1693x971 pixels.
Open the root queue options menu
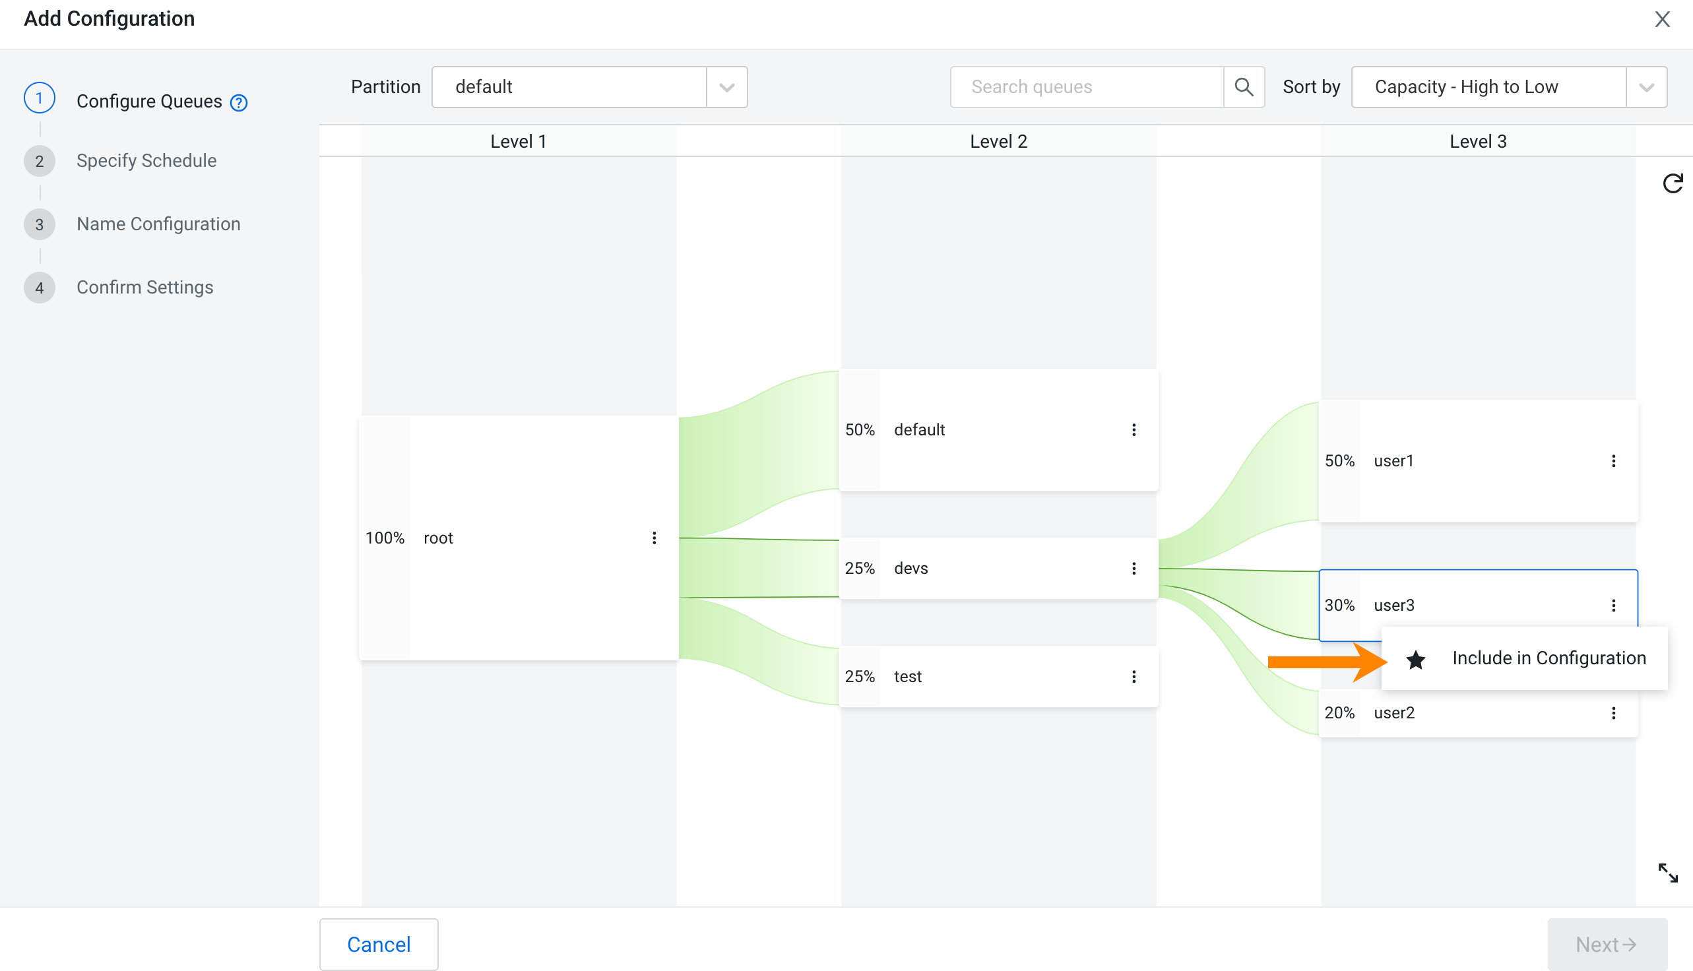click(x=654, y=538)
